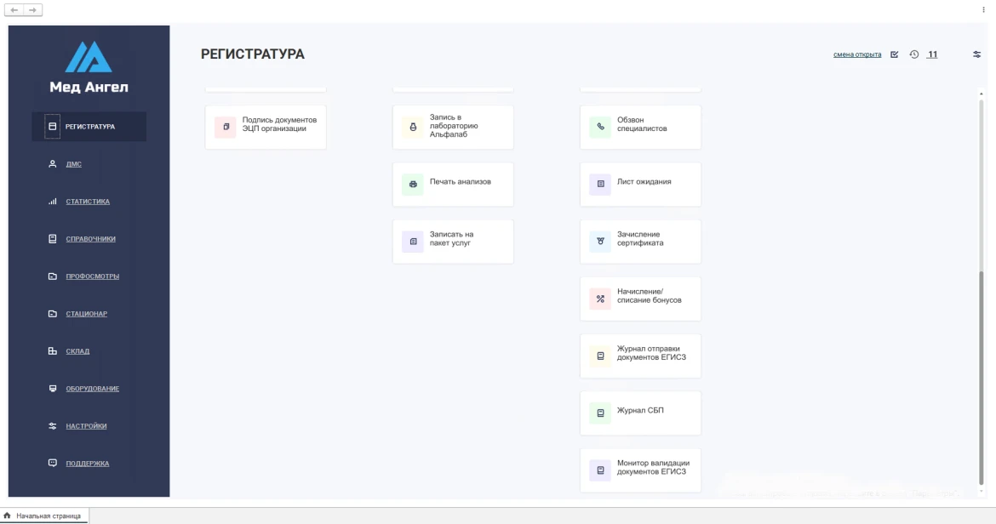
Task: Click the Лист ожидания list icon
Action: click(600, 184)
